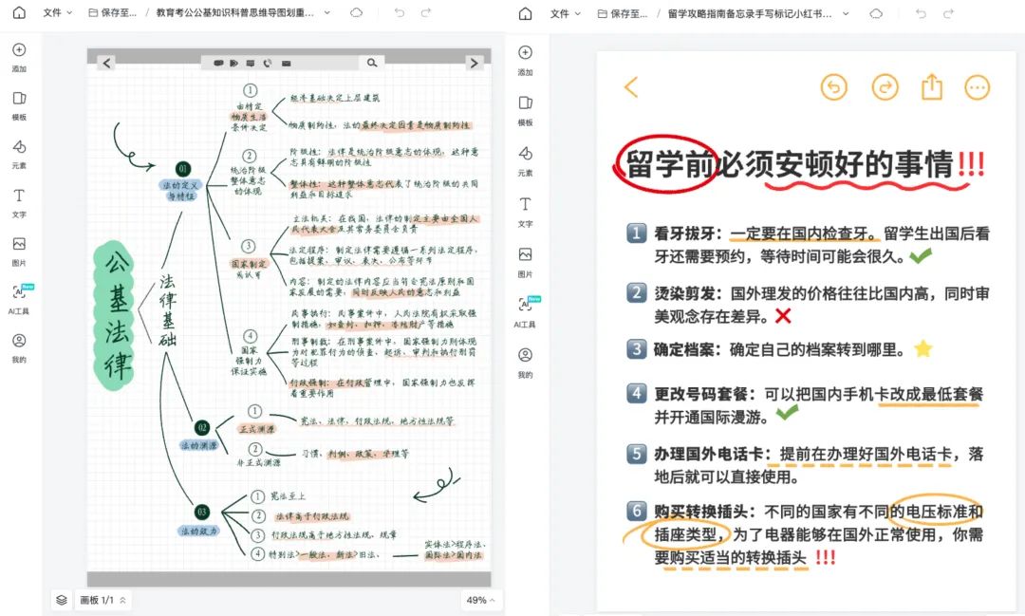Click cloud sync icon in right window
The image size is (1025, 616).
[x=876, y=13]
